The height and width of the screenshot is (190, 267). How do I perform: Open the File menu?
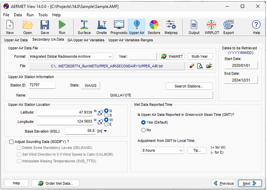pos(6,15)
